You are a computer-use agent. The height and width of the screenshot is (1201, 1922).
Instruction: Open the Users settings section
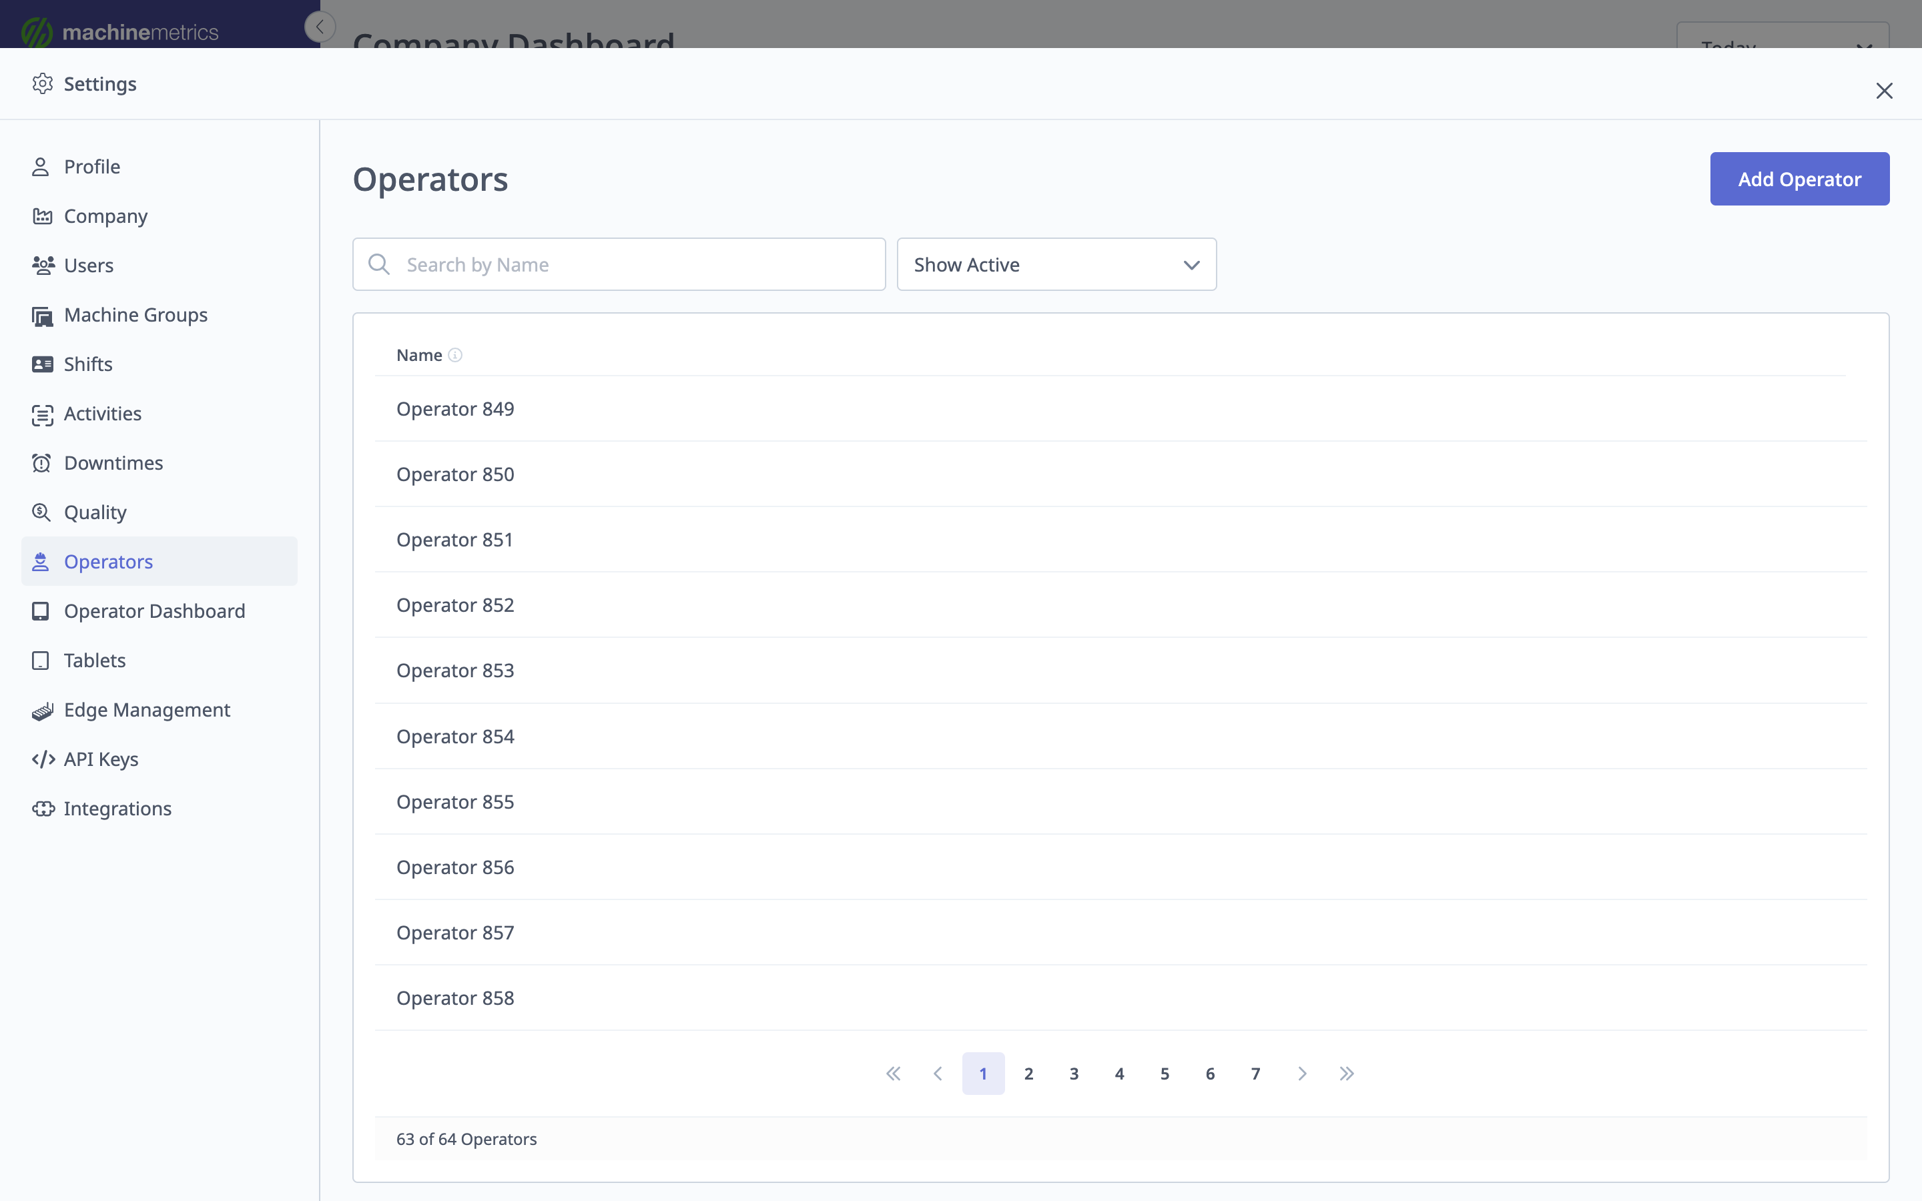pyautogui.click(x=159, y=266)
